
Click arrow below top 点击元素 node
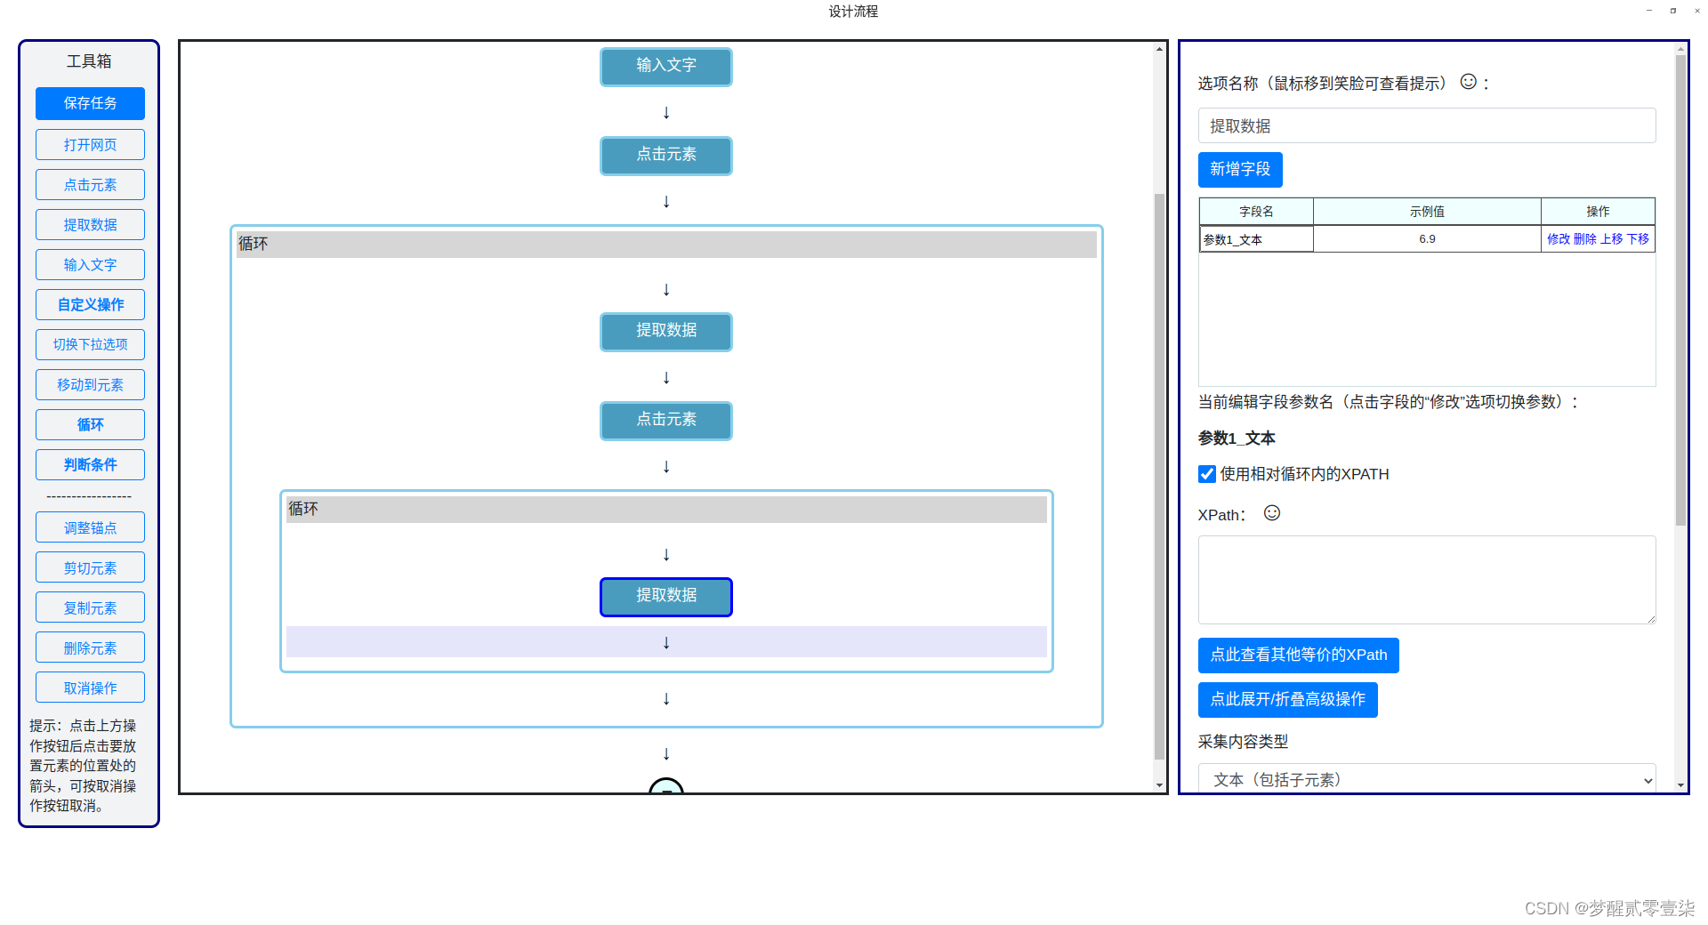click(x=666, y=201)
